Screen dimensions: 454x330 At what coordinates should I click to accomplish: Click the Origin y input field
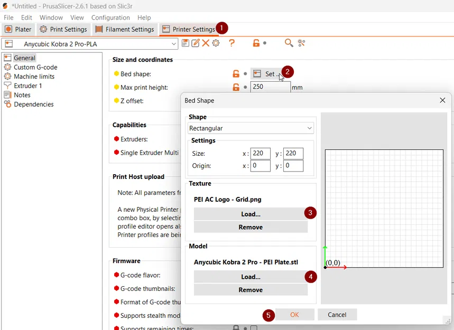293,166
